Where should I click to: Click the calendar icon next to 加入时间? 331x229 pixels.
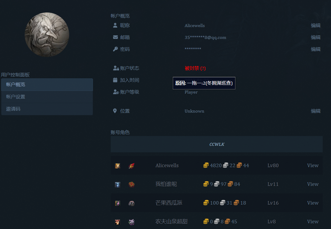pyautogui.click(x=115, y=80)
